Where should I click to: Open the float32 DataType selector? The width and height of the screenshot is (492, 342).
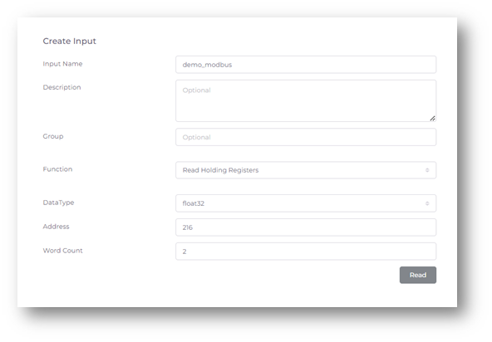tap(306, 203)
